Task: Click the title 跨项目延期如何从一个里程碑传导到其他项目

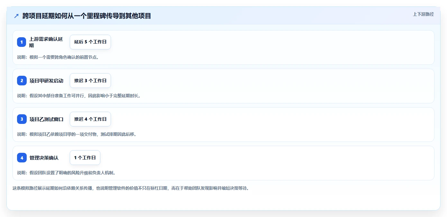Action: [x=87, y=16]
